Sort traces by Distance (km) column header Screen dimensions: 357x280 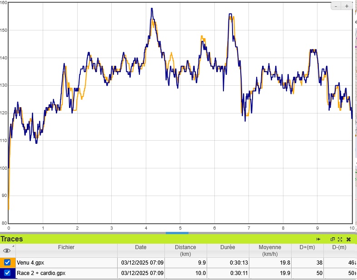click(185, 251)
